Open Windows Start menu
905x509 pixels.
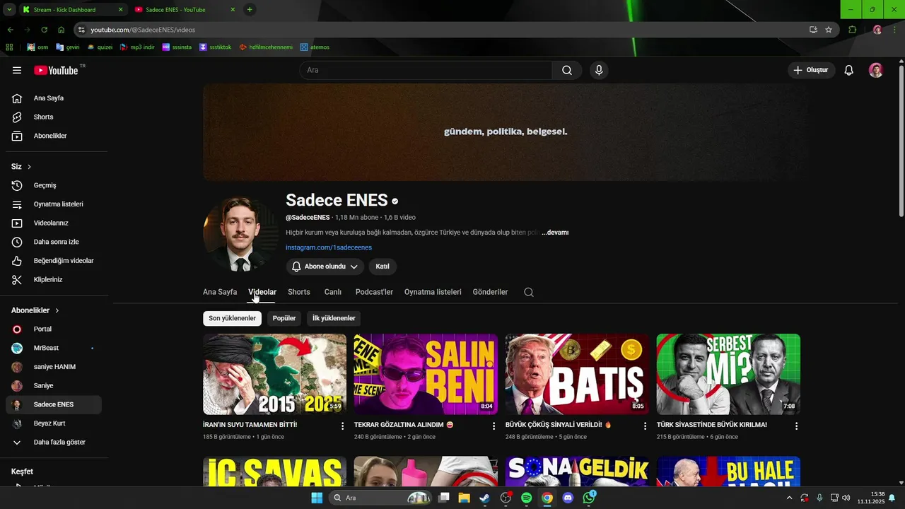(317, 498)
